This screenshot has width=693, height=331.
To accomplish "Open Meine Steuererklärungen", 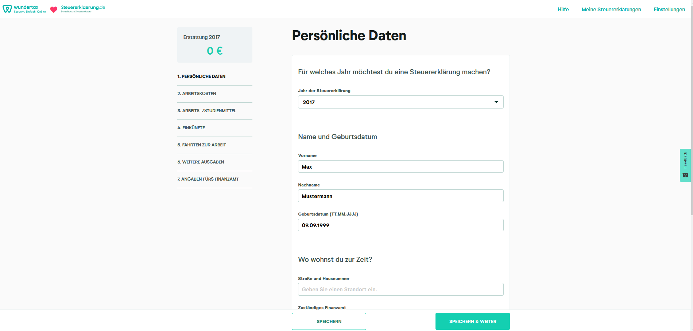I will (x=611, y=9).
